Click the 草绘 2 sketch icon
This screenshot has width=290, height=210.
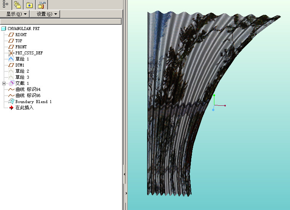pos(11,71)
